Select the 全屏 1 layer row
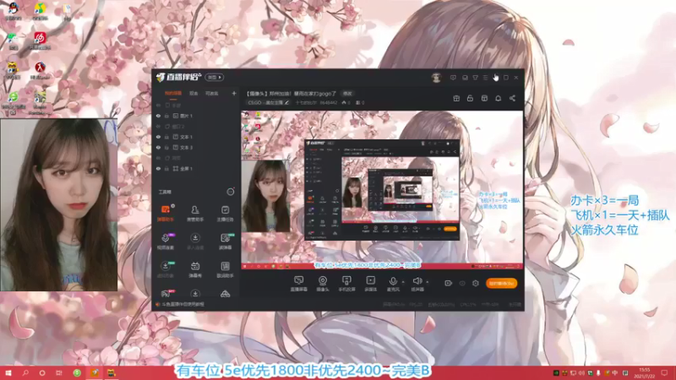This screenshot has height=380, width=676. (196, 168)
